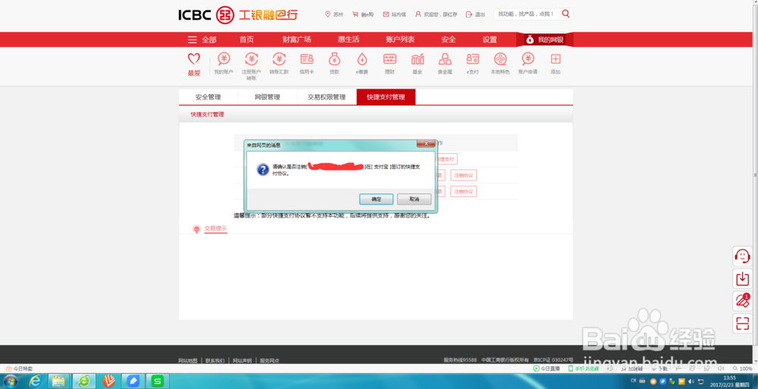Viewport: 758px width, 389px height.
Task: Open e支付 icon
Action: (472, 59)
